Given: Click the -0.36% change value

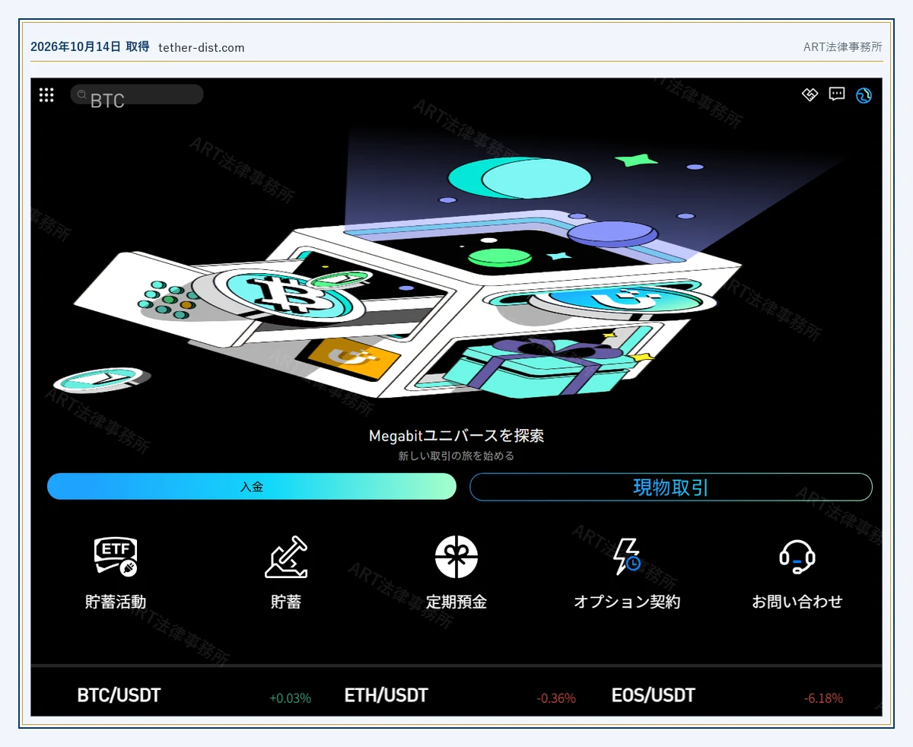Looking at the screenshot, I should point(556,698).
